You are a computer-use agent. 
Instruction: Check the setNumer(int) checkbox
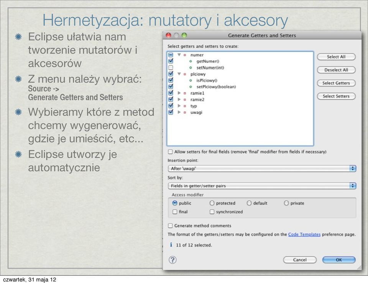point(171,67)
